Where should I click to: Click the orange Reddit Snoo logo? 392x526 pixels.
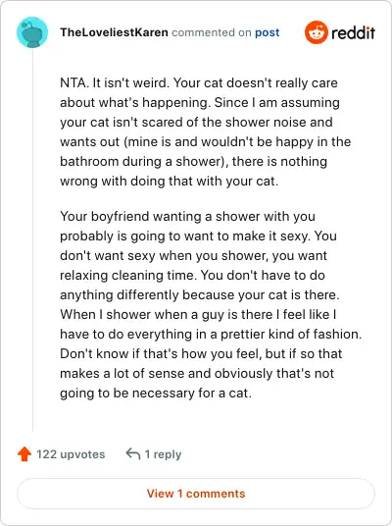click(x=316, y=32)
